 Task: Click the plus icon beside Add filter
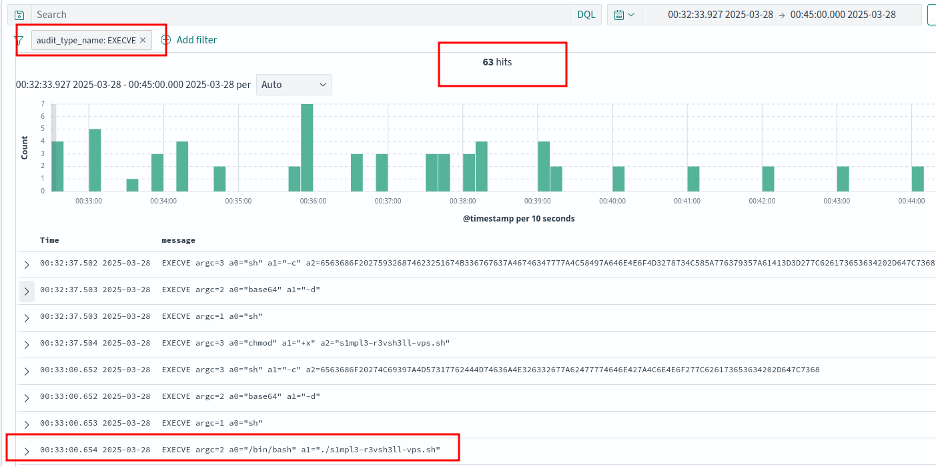166,40
